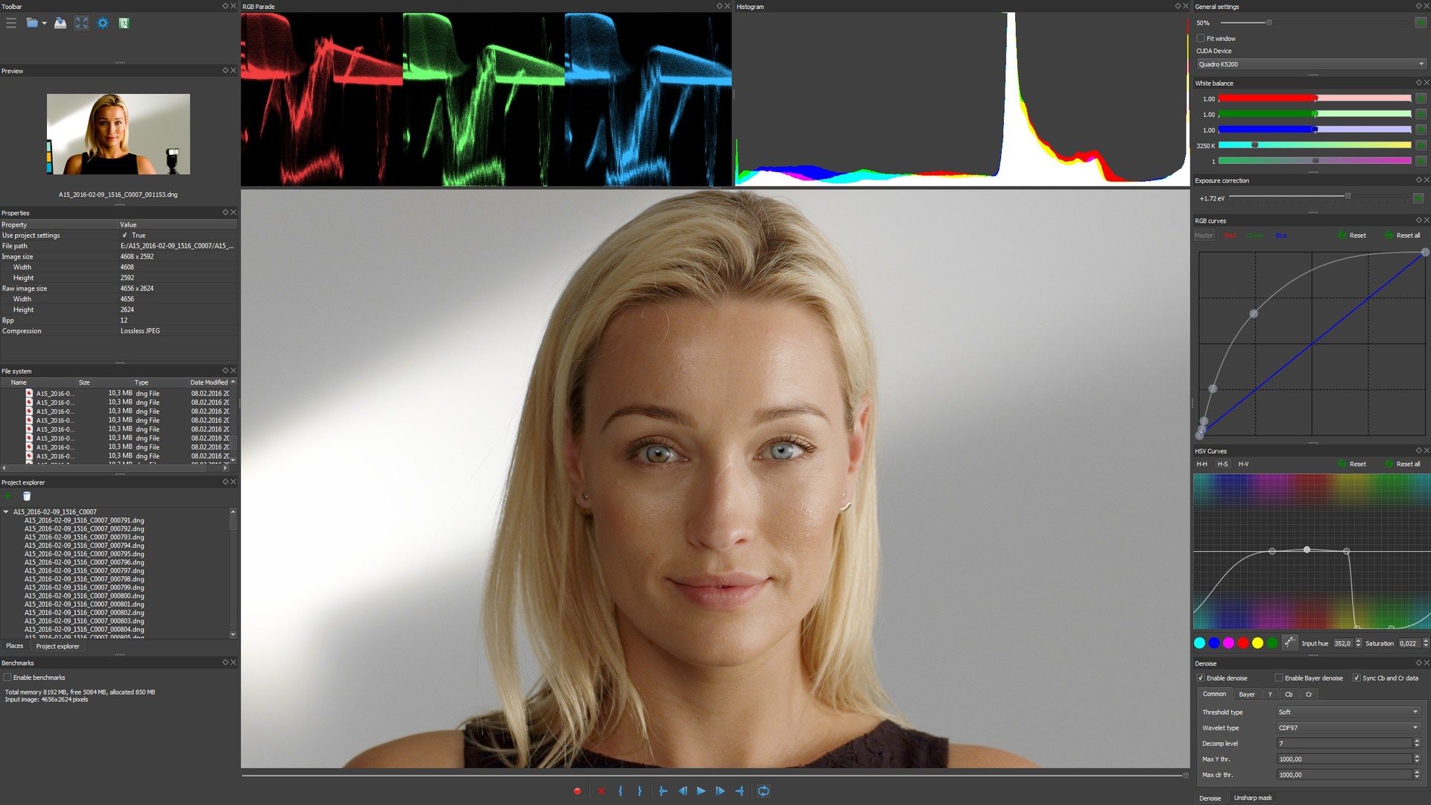Open the Wavelet type CDF97 dropdown
Viewport: 1431px width, 805px height.
[x=1348, y=728]
